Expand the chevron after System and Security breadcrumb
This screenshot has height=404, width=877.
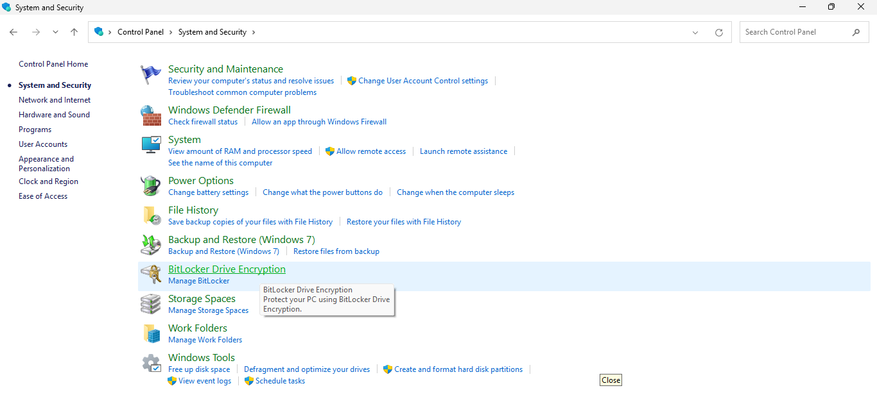pos(254,32)
